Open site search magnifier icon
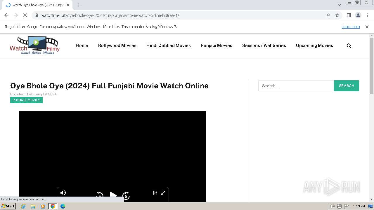This screenshot has height=210, width=374. [349, 46]
